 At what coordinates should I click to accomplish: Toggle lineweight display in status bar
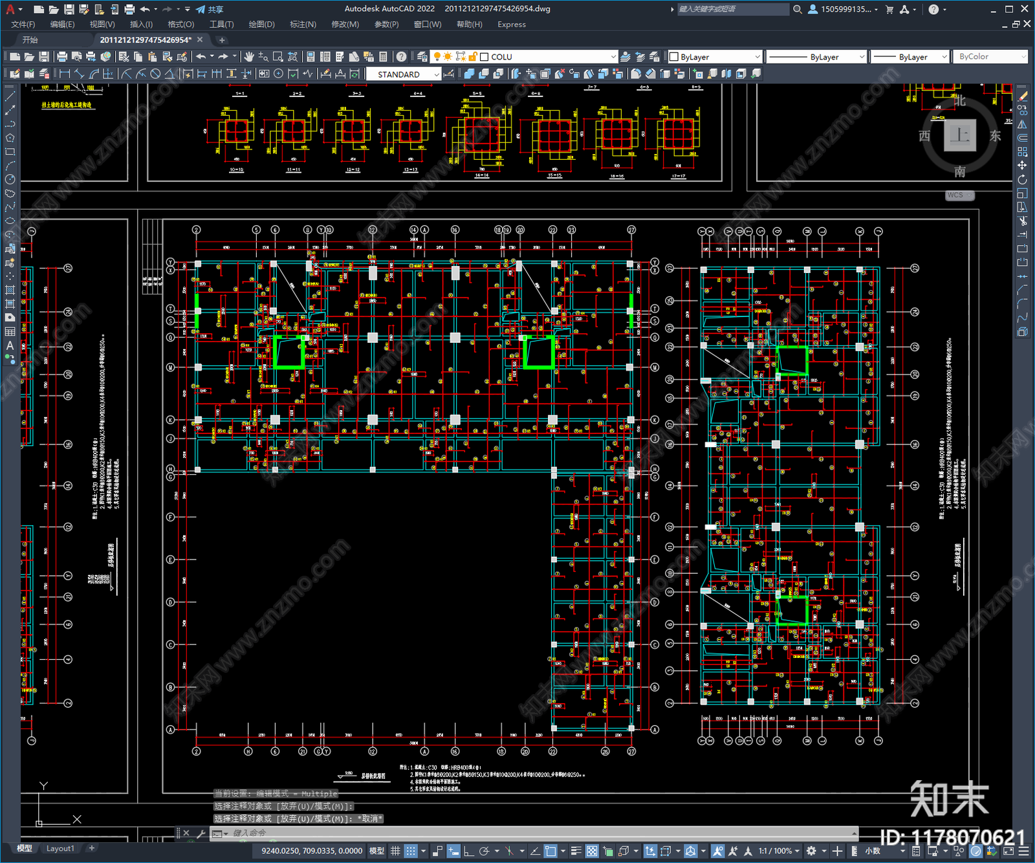point(576,851)
